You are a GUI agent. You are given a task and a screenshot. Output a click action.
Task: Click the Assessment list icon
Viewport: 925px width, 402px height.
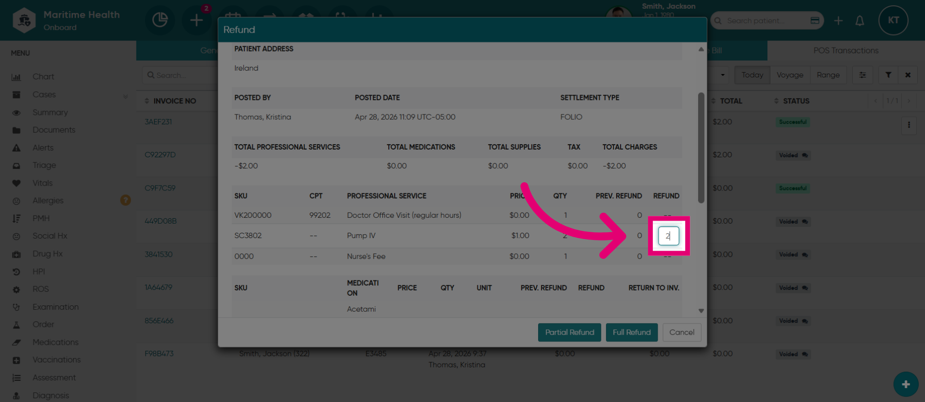coord(16,378)
